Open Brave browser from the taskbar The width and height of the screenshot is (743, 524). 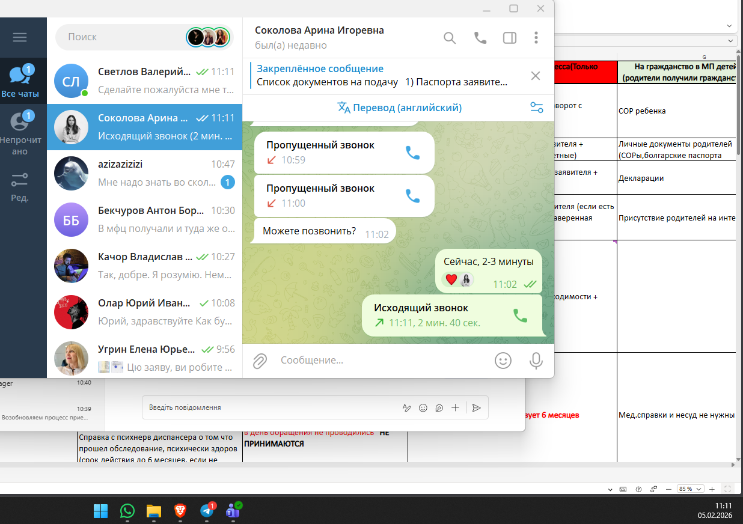point(180,511)
